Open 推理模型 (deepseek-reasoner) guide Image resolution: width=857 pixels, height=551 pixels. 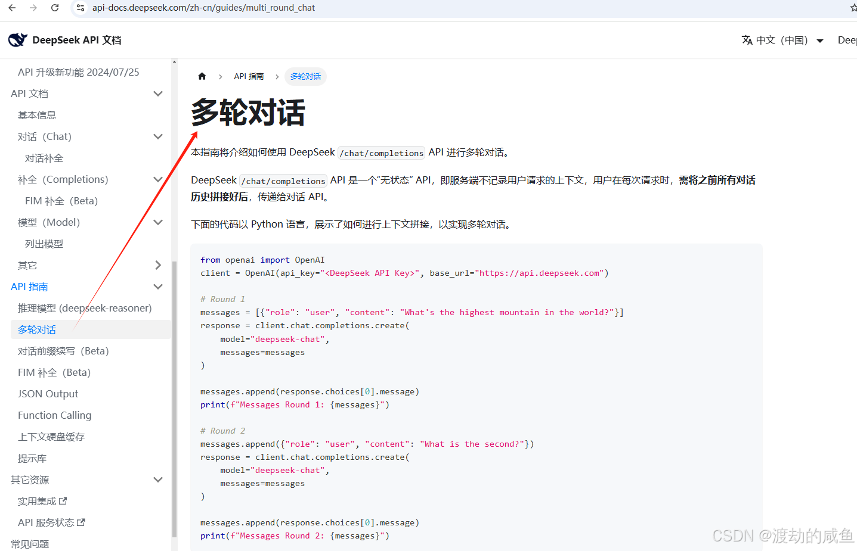click(85, 308)
